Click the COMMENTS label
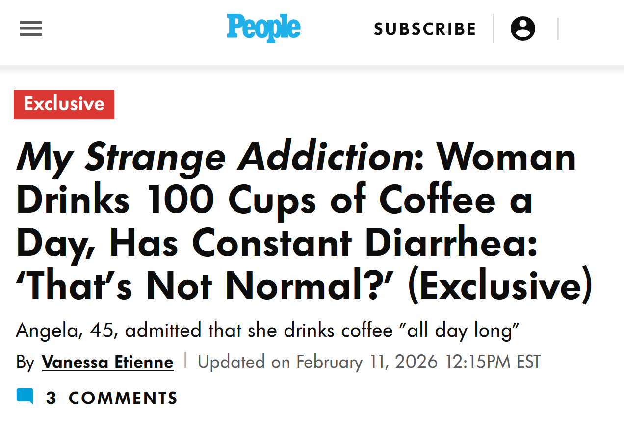 (x=123, y=398)
